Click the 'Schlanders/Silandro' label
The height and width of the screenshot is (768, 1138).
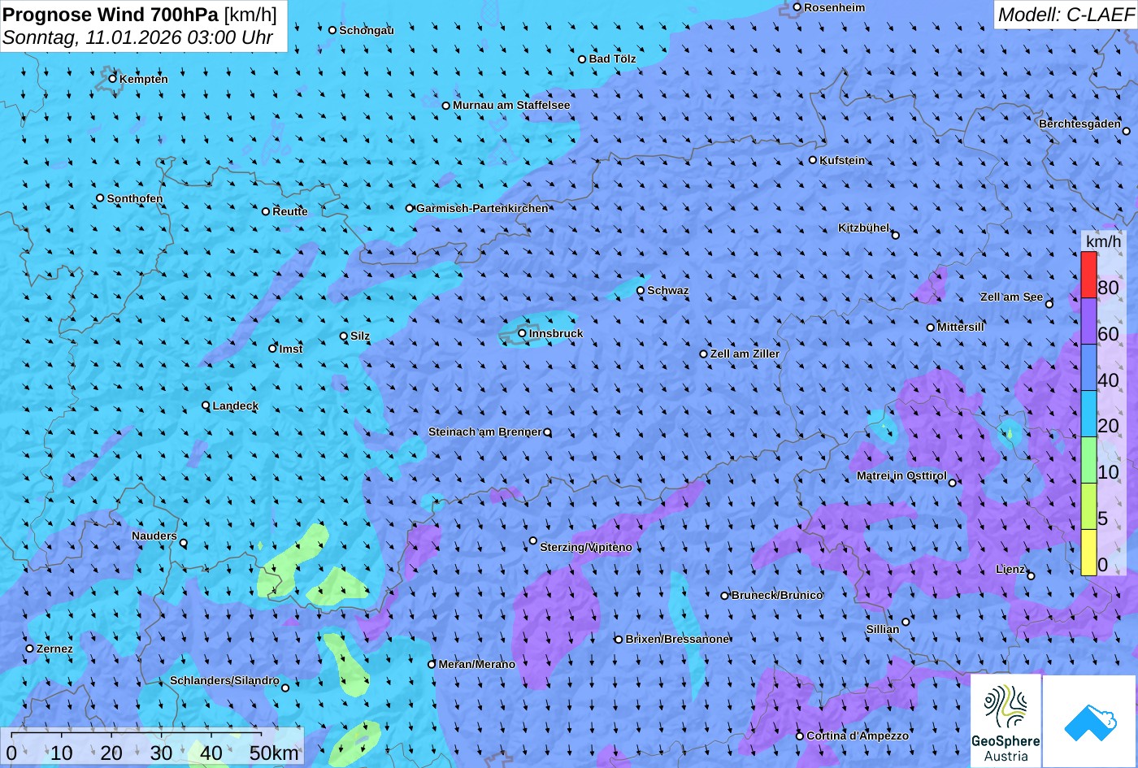(x=224, y=680)
